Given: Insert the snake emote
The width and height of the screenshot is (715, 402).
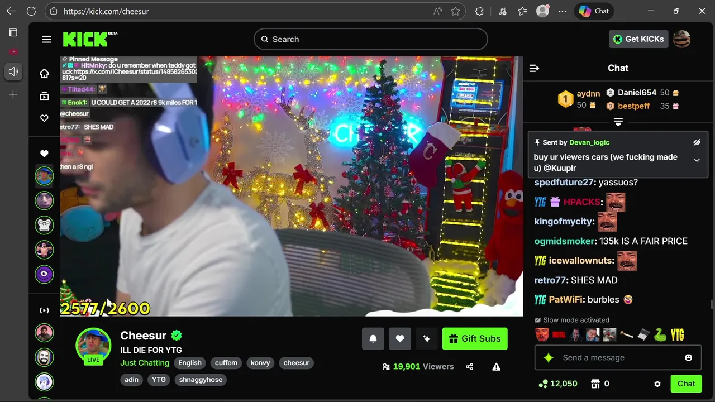Looking at the screenshot, I should click(x=660, y=335).
